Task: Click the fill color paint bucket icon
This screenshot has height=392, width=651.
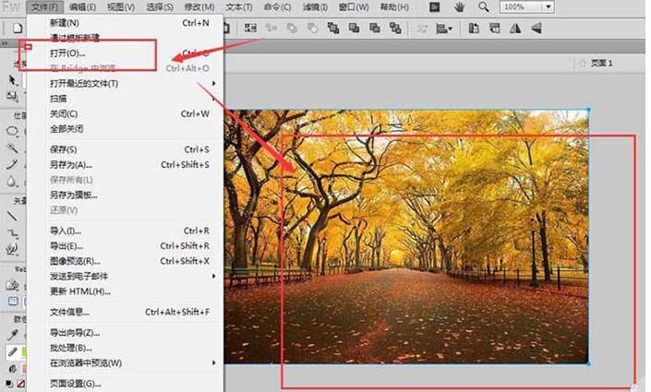Action: (12, 368)
